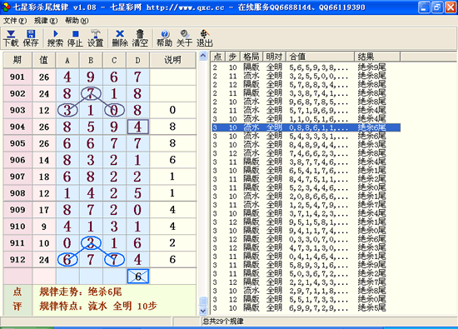458x329 pixels.
Task: Click the scroll-down arrow beside the chart
Action: tap(203, 311)
